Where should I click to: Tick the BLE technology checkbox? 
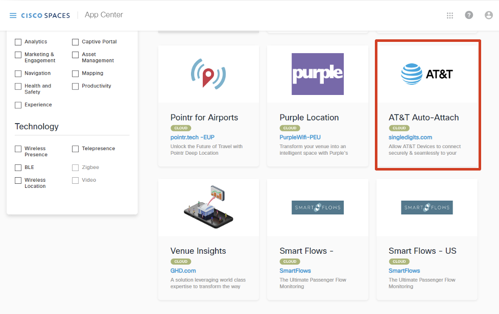pyautogui.click(x=18, y=167)
